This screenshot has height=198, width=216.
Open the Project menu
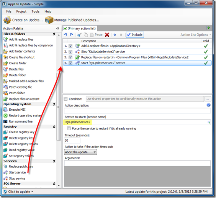[21, 11]
